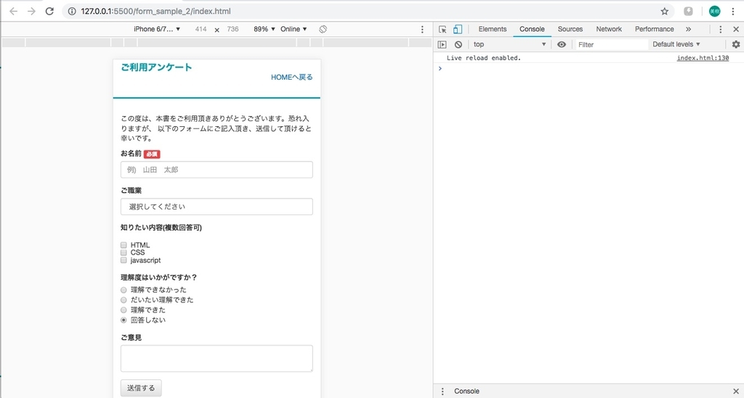Viewport: 744px width, 398px height.
Task: Open the top context dropdown
Action: point(509,44)
